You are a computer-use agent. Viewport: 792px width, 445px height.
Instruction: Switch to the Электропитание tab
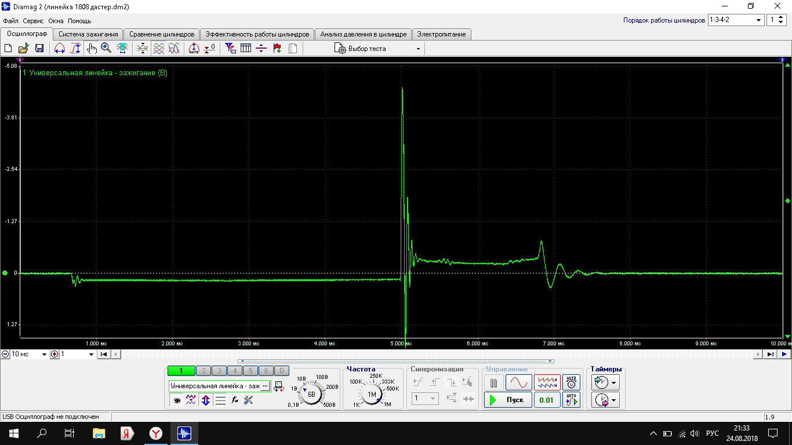[441, 34]
